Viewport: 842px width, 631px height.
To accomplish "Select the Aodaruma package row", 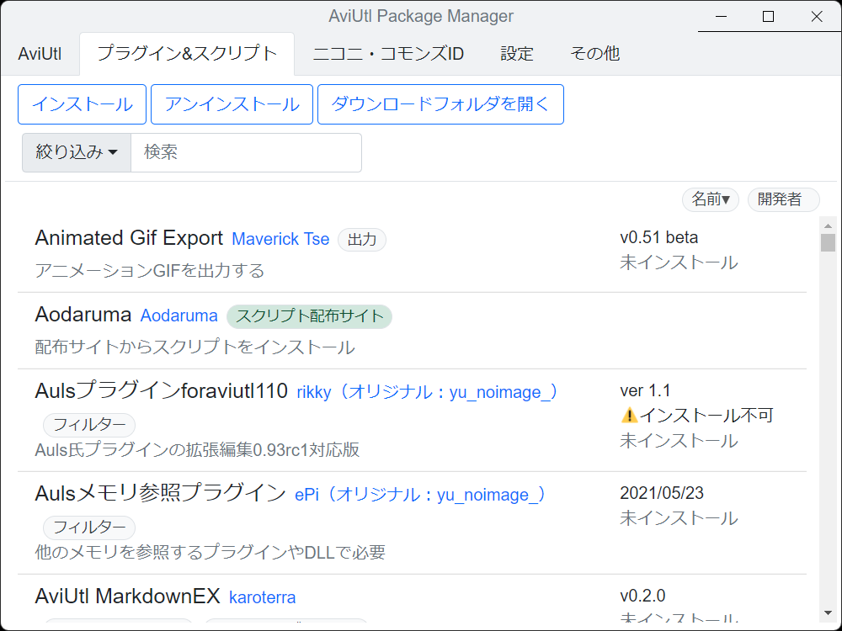I will (412, 331).
